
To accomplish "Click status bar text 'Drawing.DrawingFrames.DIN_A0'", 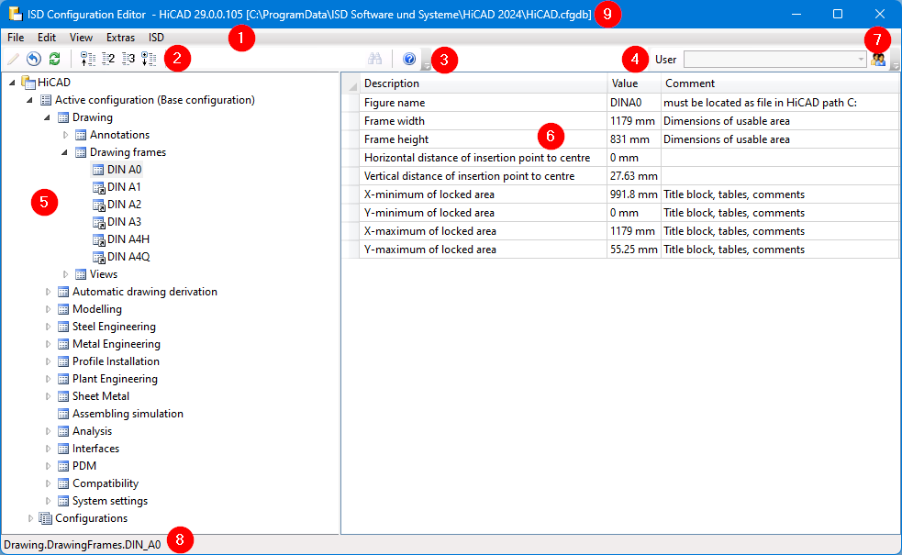I will 83,545.
